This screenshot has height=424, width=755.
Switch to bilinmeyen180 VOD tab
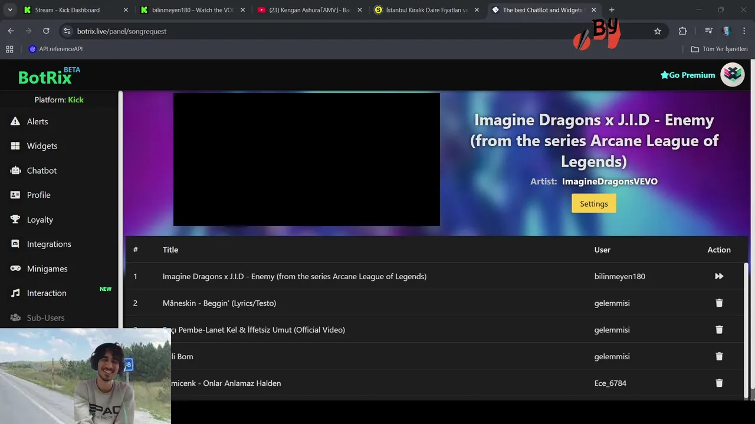pyautogui.click(x=192, y=10)
